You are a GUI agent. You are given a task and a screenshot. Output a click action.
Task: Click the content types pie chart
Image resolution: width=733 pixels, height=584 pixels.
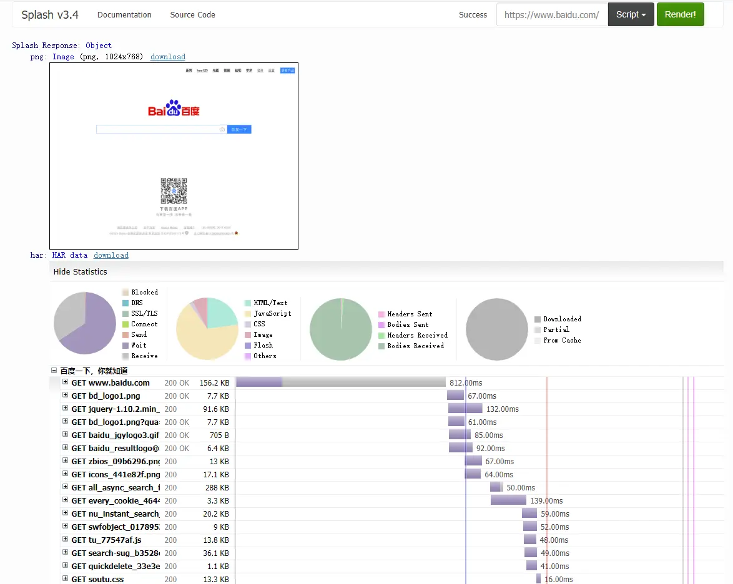point(207,329)
